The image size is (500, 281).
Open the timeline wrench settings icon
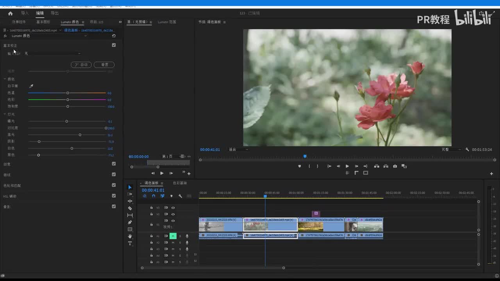click(180, 196)
